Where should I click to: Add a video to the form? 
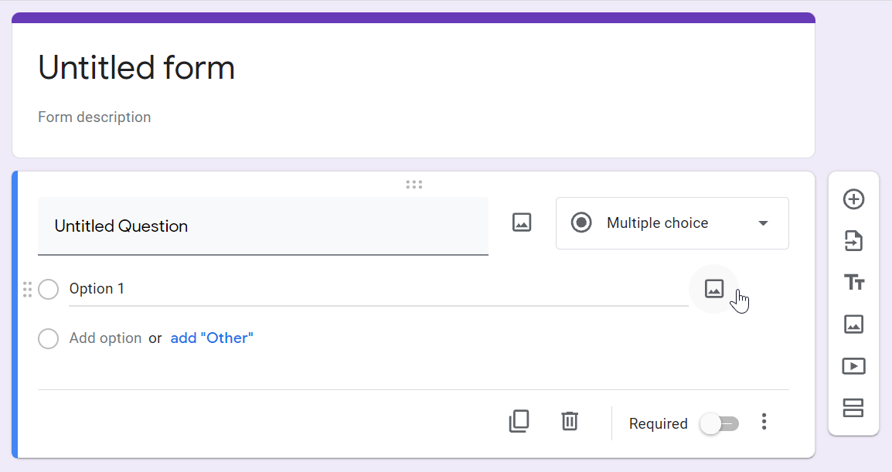pos(853,366)
